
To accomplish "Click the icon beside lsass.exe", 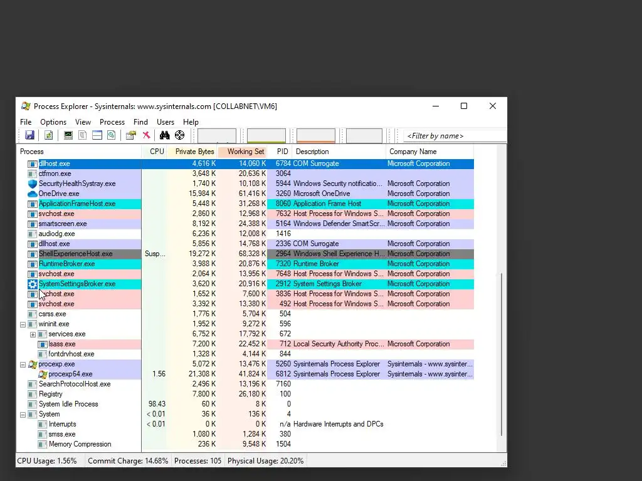I will click(43, 344).
